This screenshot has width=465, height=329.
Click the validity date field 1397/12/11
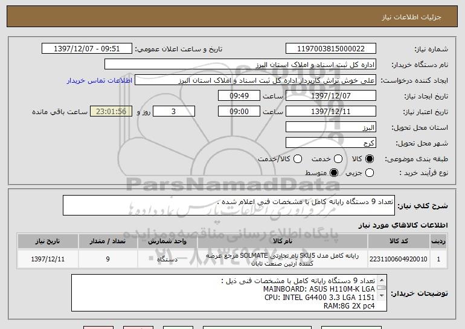click(331, 112)
